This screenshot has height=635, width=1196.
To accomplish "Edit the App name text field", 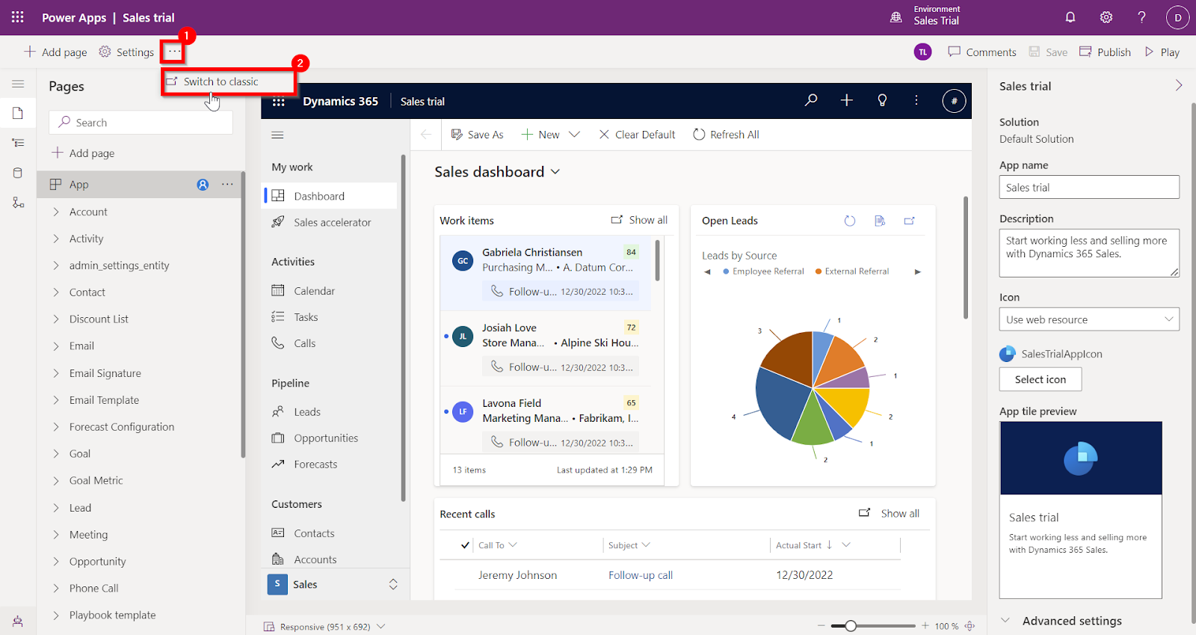I will point(1089,187).
